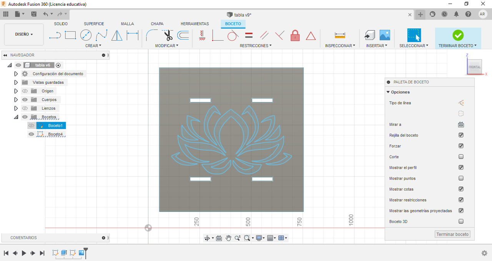Select the Mirror sketch tool
Image resolution: width=492 pixels, height=261 pixels.
117,36
